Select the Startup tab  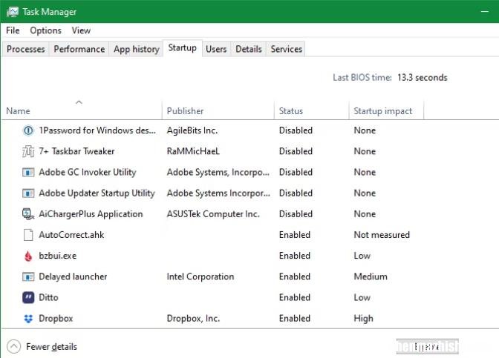click(x=183, y=48)
